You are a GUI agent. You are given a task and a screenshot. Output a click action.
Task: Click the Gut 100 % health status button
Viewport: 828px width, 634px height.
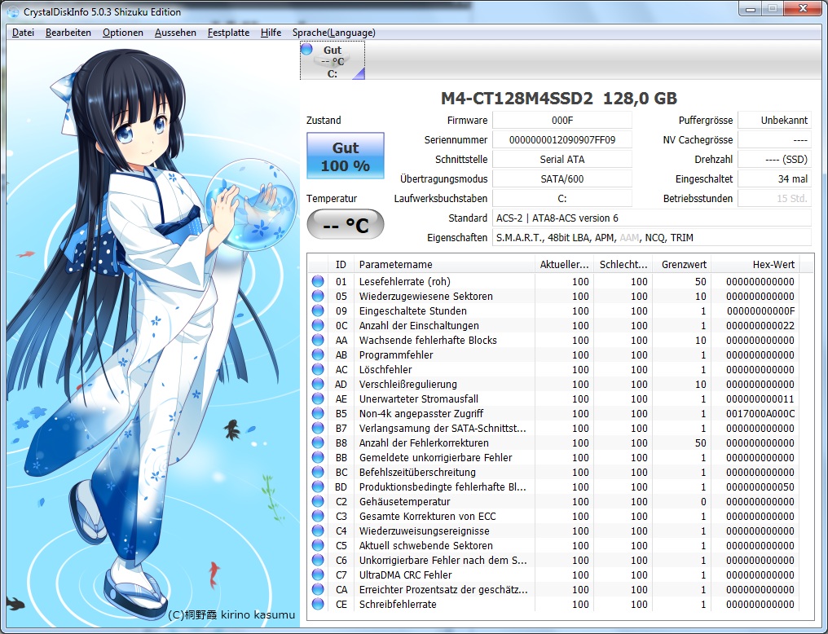[346, 156]
